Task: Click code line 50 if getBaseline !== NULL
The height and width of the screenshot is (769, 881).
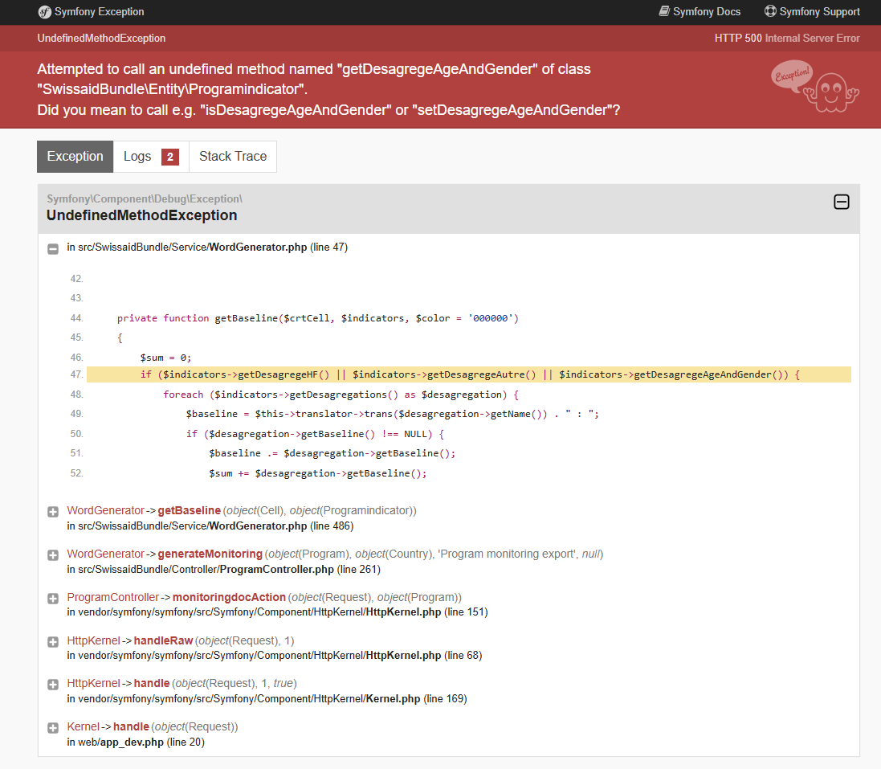Action: [315, 434]
